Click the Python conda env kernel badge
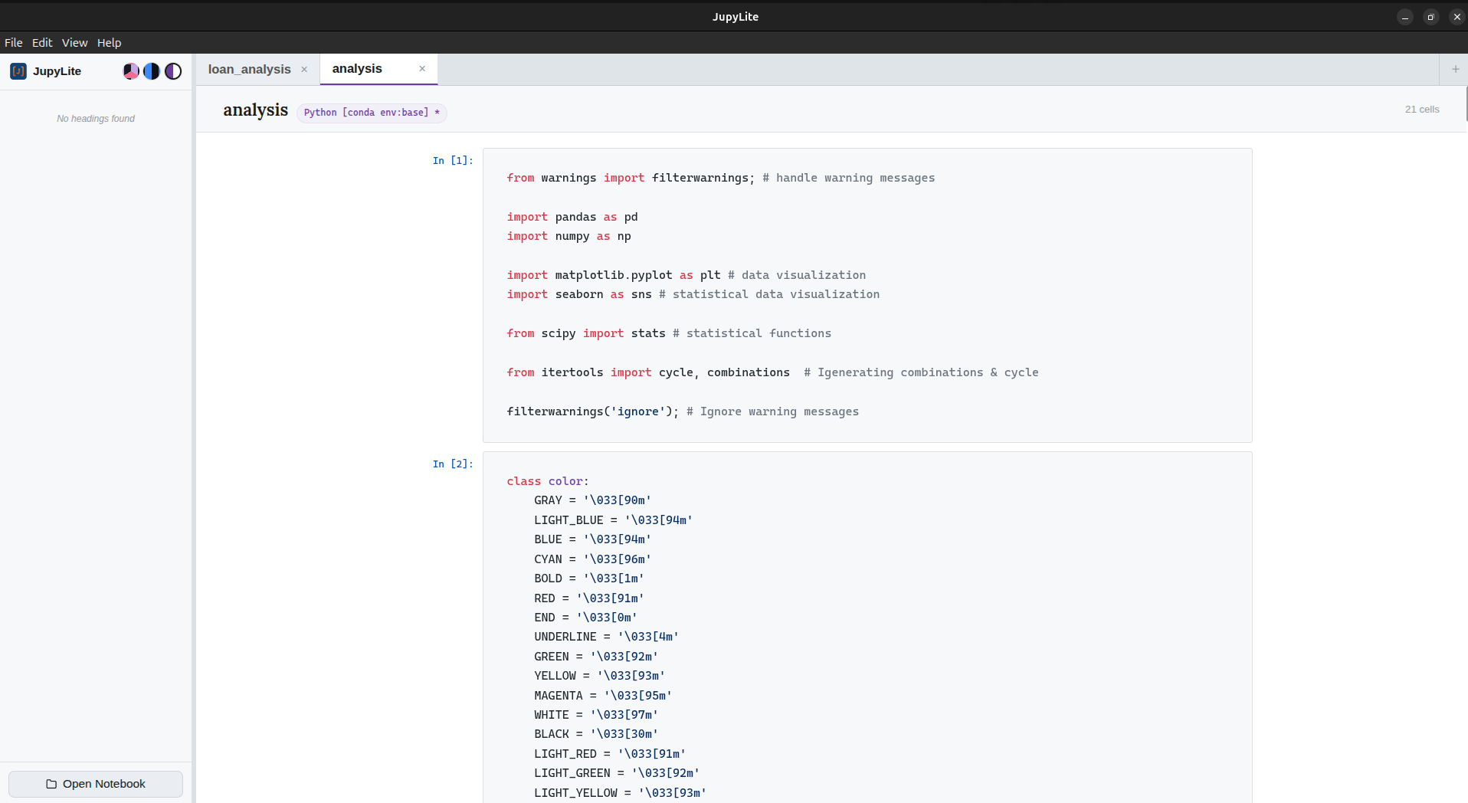Screen dimensions: 1468x803 [x=372, y=113]
